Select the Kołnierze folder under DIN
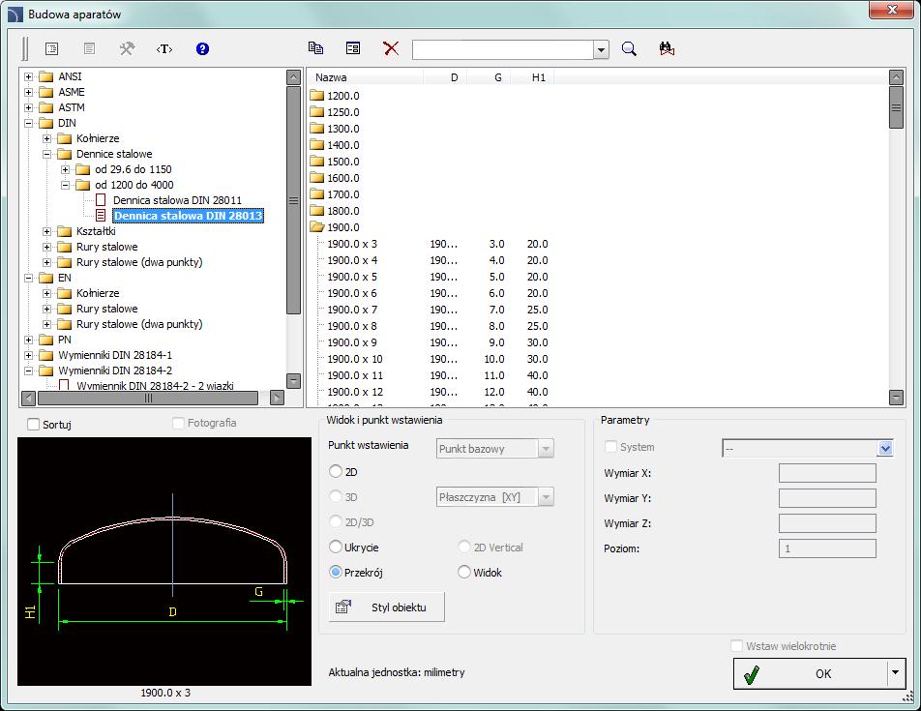Image resolution: width=921 pixels, height=711 pixels. click(88, 138)
